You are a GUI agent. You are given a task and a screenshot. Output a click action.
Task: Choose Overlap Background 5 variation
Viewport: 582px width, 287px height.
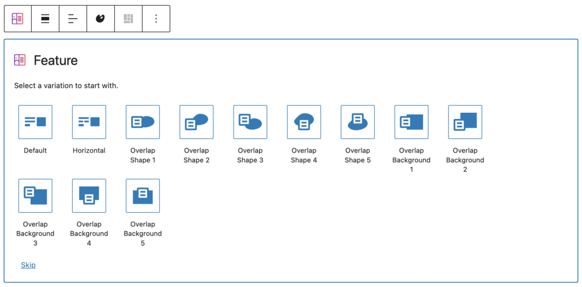click(143, 196)
